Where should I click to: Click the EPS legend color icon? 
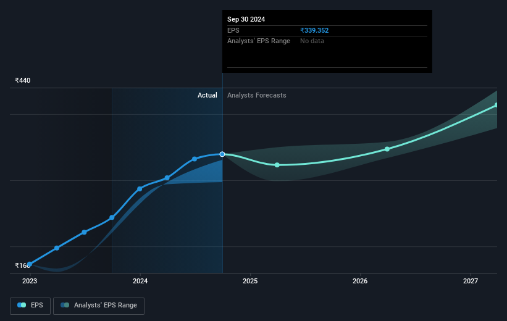[22, 305]
